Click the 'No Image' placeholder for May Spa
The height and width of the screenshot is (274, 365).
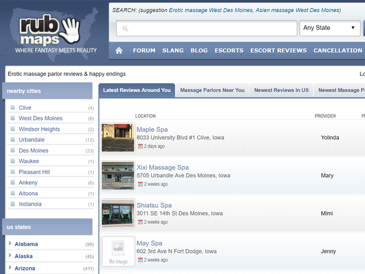coord(118,251)
